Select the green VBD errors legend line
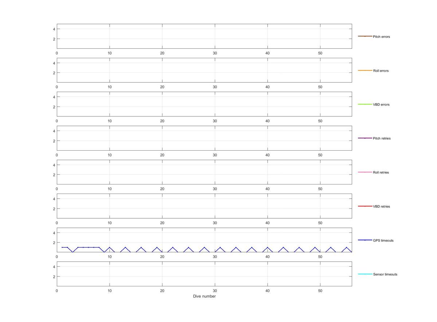Screen dimensions: 437x322 tap(365, 104)
